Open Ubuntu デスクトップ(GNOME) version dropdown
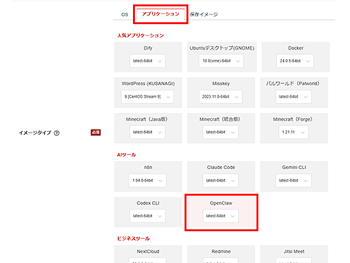 (x=221, y=61)
